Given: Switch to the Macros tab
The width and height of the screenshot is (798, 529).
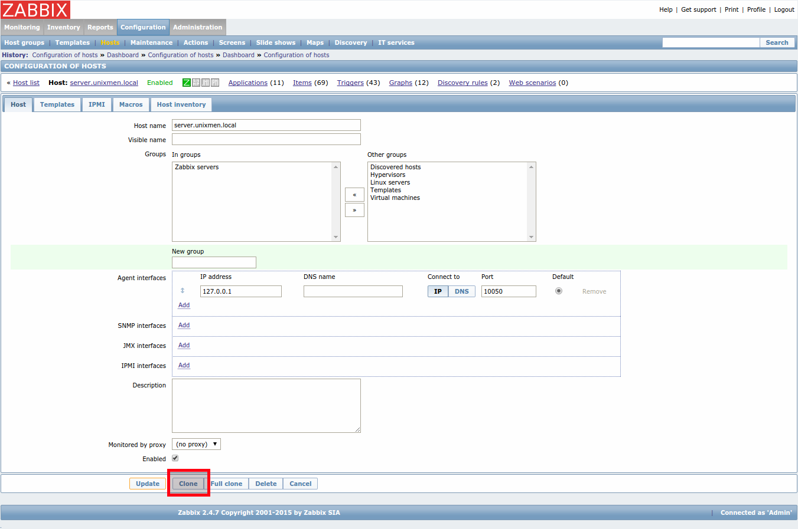Looking at the screenshot, I should point(131,104).
